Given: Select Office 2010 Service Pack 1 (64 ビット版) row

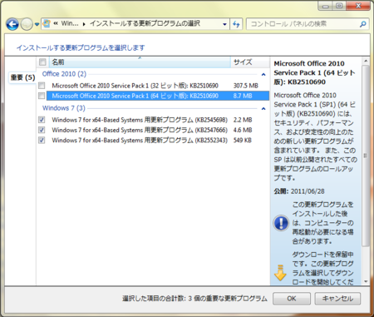Looking at the screenshot, I should tap(158, 96).
